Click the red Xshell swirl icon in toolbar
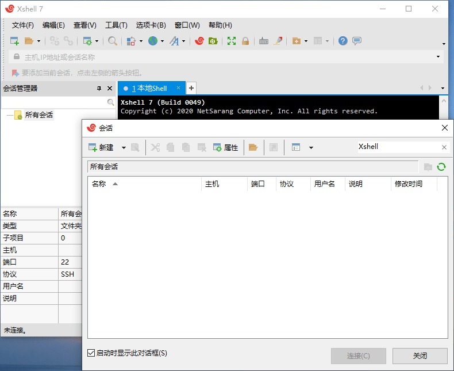Screen dimensions: 454x371 [x=199, y=41]
